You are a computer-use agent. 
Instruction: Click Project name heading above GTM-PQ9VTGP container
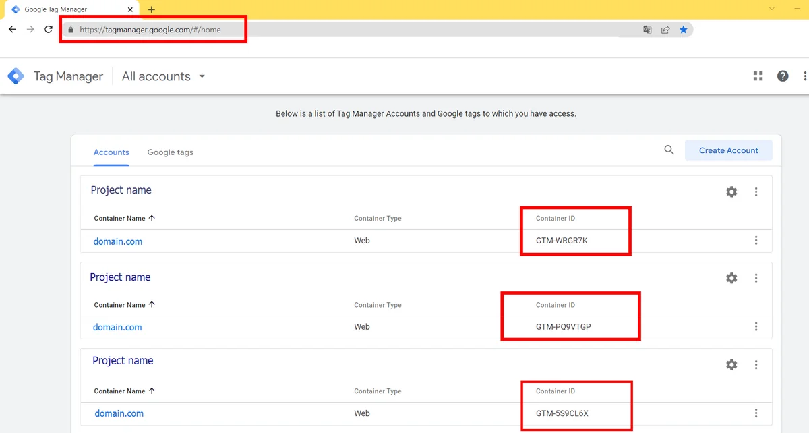tap(120, 277)
